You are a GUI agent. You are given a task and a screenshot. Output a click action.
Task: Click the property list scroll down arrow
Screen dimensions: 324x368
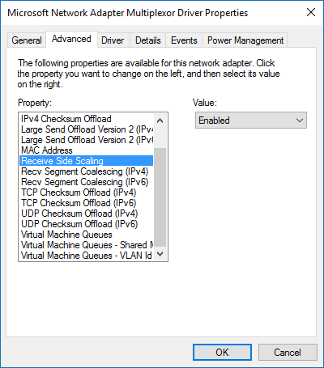click(160, 254)
